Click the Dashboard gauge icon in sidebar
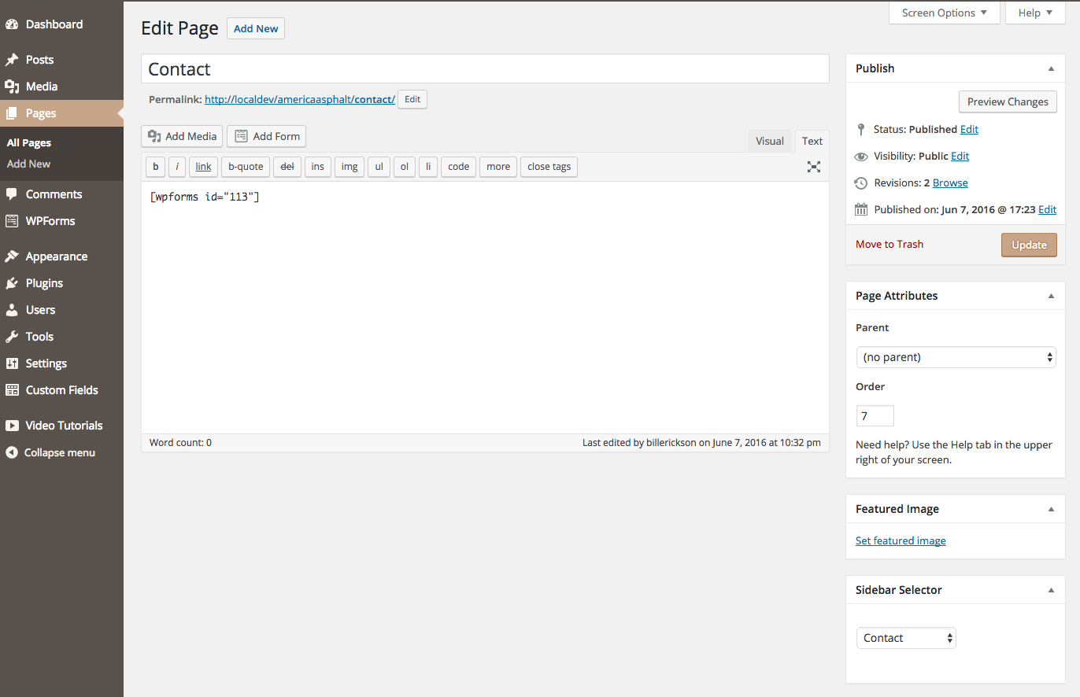Viewport: 1080px width, 697px height. pyautogui.click(x=12, y=24)
